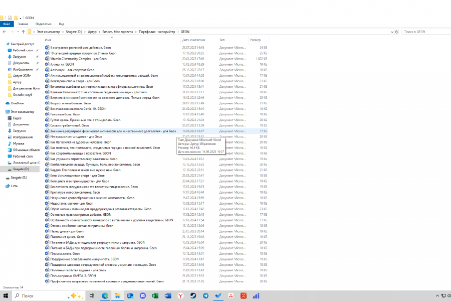Open Word from the taskbar
Screen dimensions: 451x301
[168, 296]
